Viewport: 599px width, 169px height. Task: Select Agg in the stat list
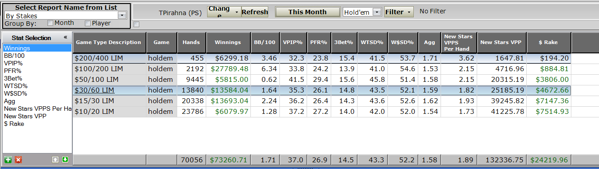pyautogui.click(x=37, y=101)
